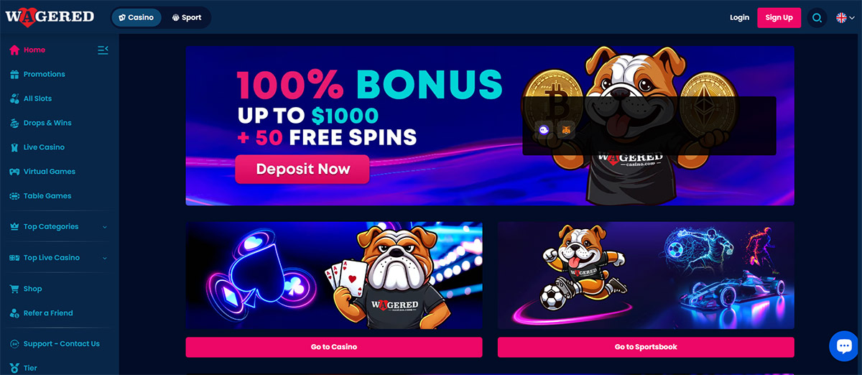Open the live chat bubble
862x375 pixels.
(x=843, y=346)
